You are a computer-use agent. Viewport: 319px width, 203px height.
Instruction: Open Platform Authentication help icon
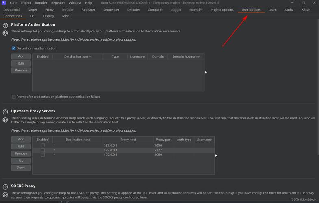pyautogui.click(x=5, y=25)
